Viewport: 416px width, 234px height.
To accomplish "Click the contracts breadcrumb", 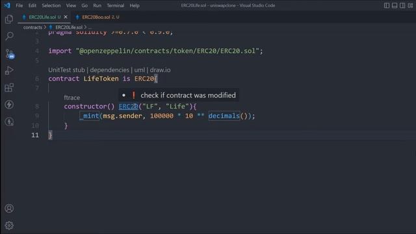I will click(32, 27).
